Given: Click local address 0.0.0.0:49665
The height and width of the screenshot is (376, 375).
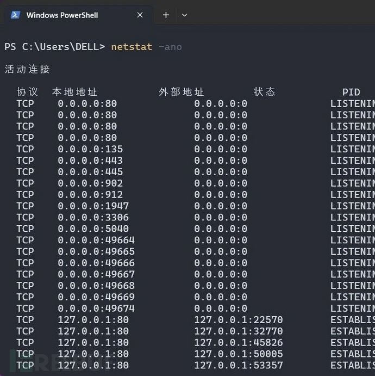Looking at the screenshot, I should click(x=96, y=251).
